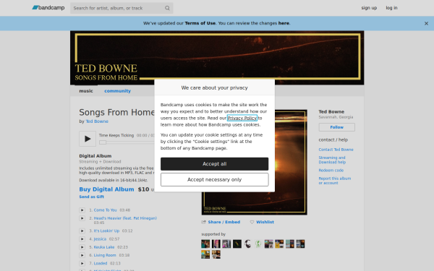Click the search magnifier icon

point(167,8)
